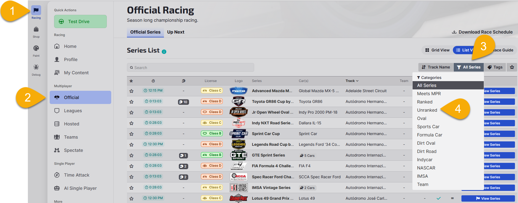This screenshot has height=203, width=518.
Task: Select Unranked category
Action: point(448,110)
